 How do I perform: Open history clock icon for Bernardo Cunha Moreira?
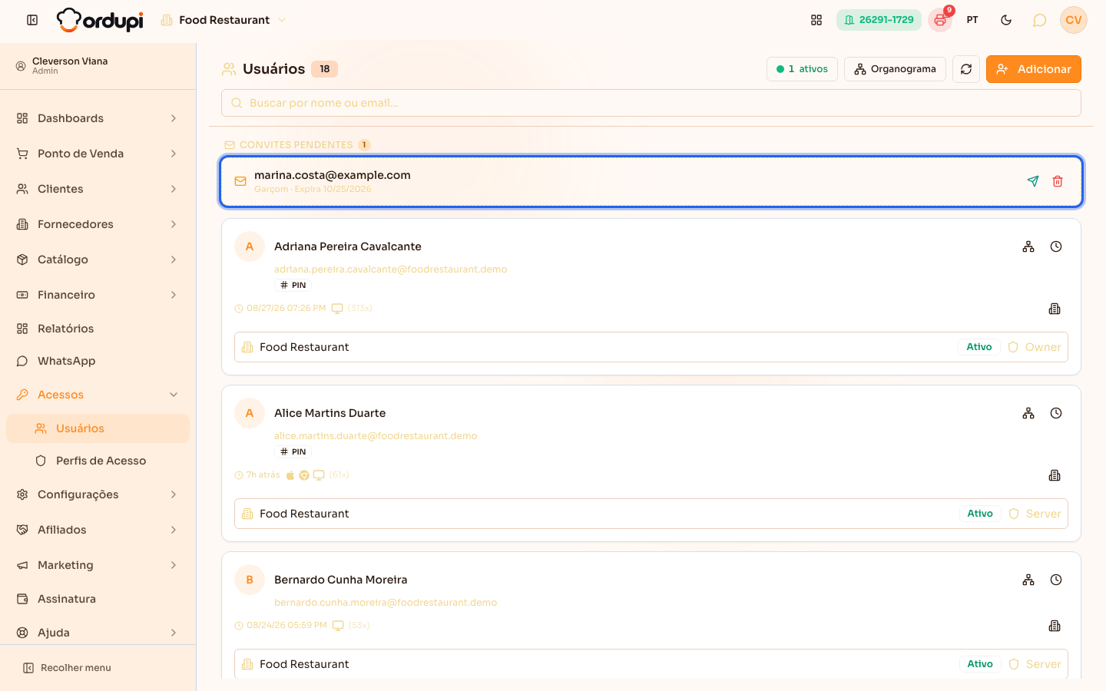pos(1056,580)
